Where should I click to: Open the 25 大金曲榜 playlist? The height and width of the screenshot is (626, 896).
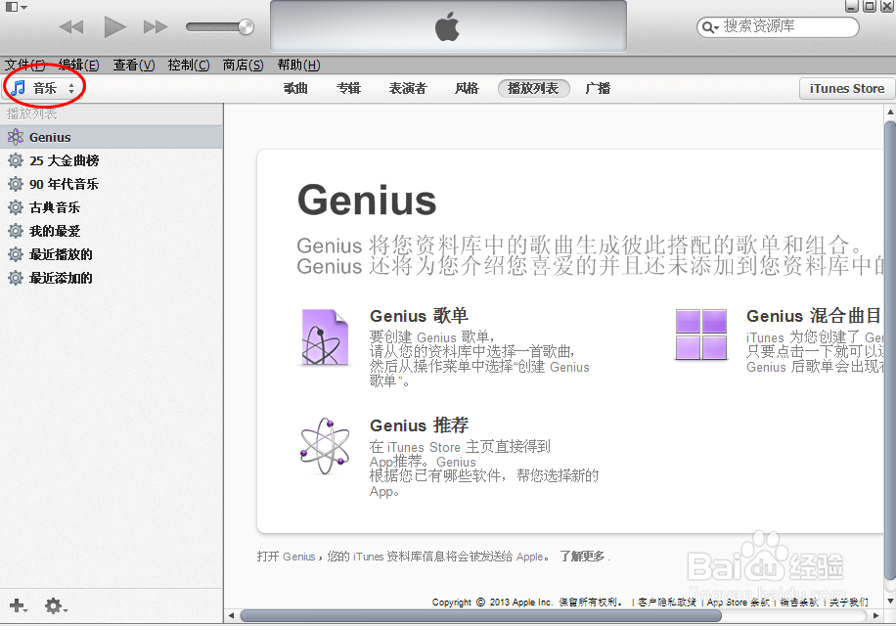coord(111,160)
